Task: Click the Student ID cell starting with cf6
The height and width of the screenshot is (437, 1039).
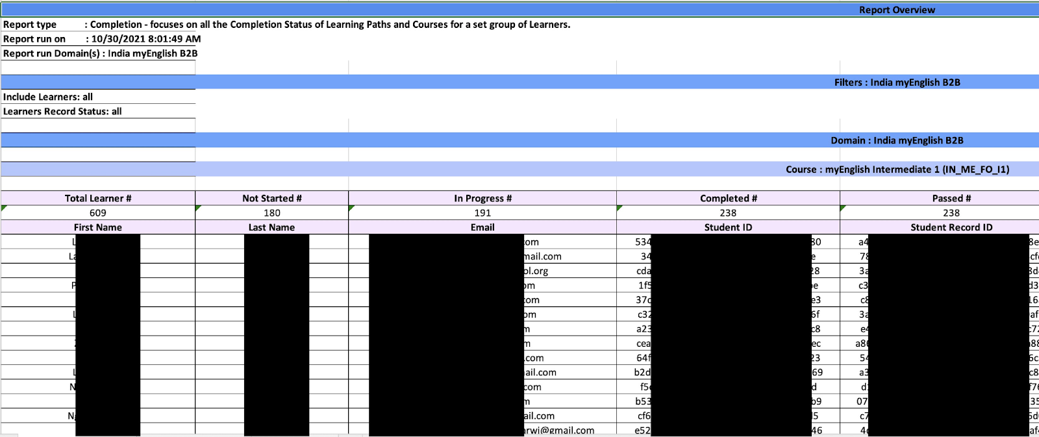Action: click(728, 416)
